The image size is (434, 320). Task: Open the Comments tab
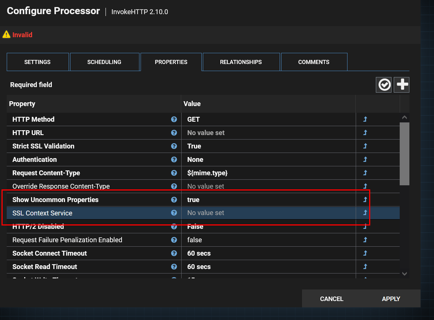(x=314, y=62)
